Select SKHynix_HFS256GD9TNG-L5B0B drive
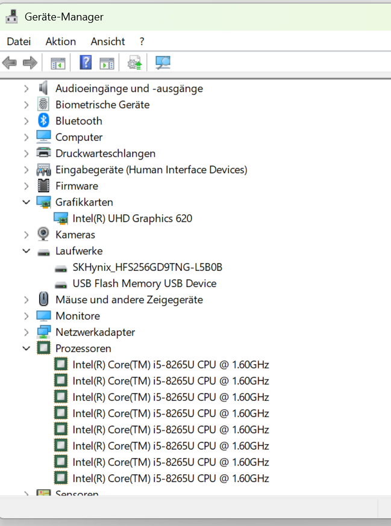Screen dimensions: 391x526 tap(148, 267)
